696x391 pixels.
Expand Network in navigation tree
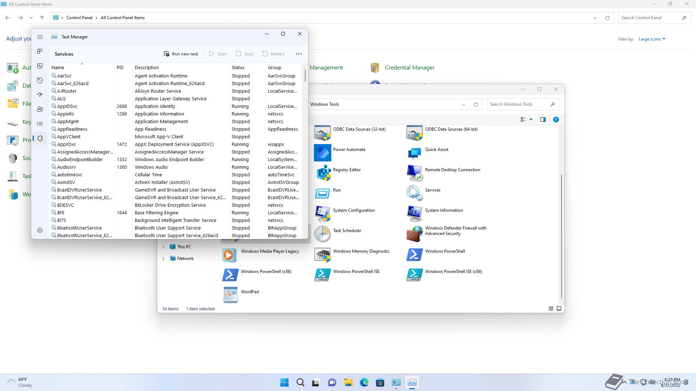click(163, 258)
